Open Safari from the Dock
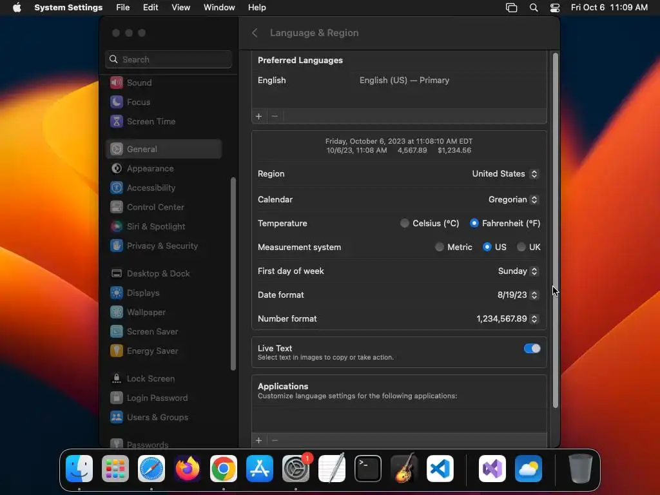 coord(151,469)
